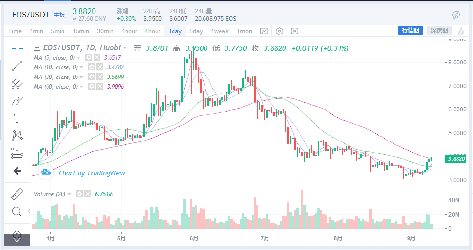This screenshot has height=250, width=473.
Task: Open the EOS/USDT, 1D, Huobi dropdown arrow
Action: (125, 48)
